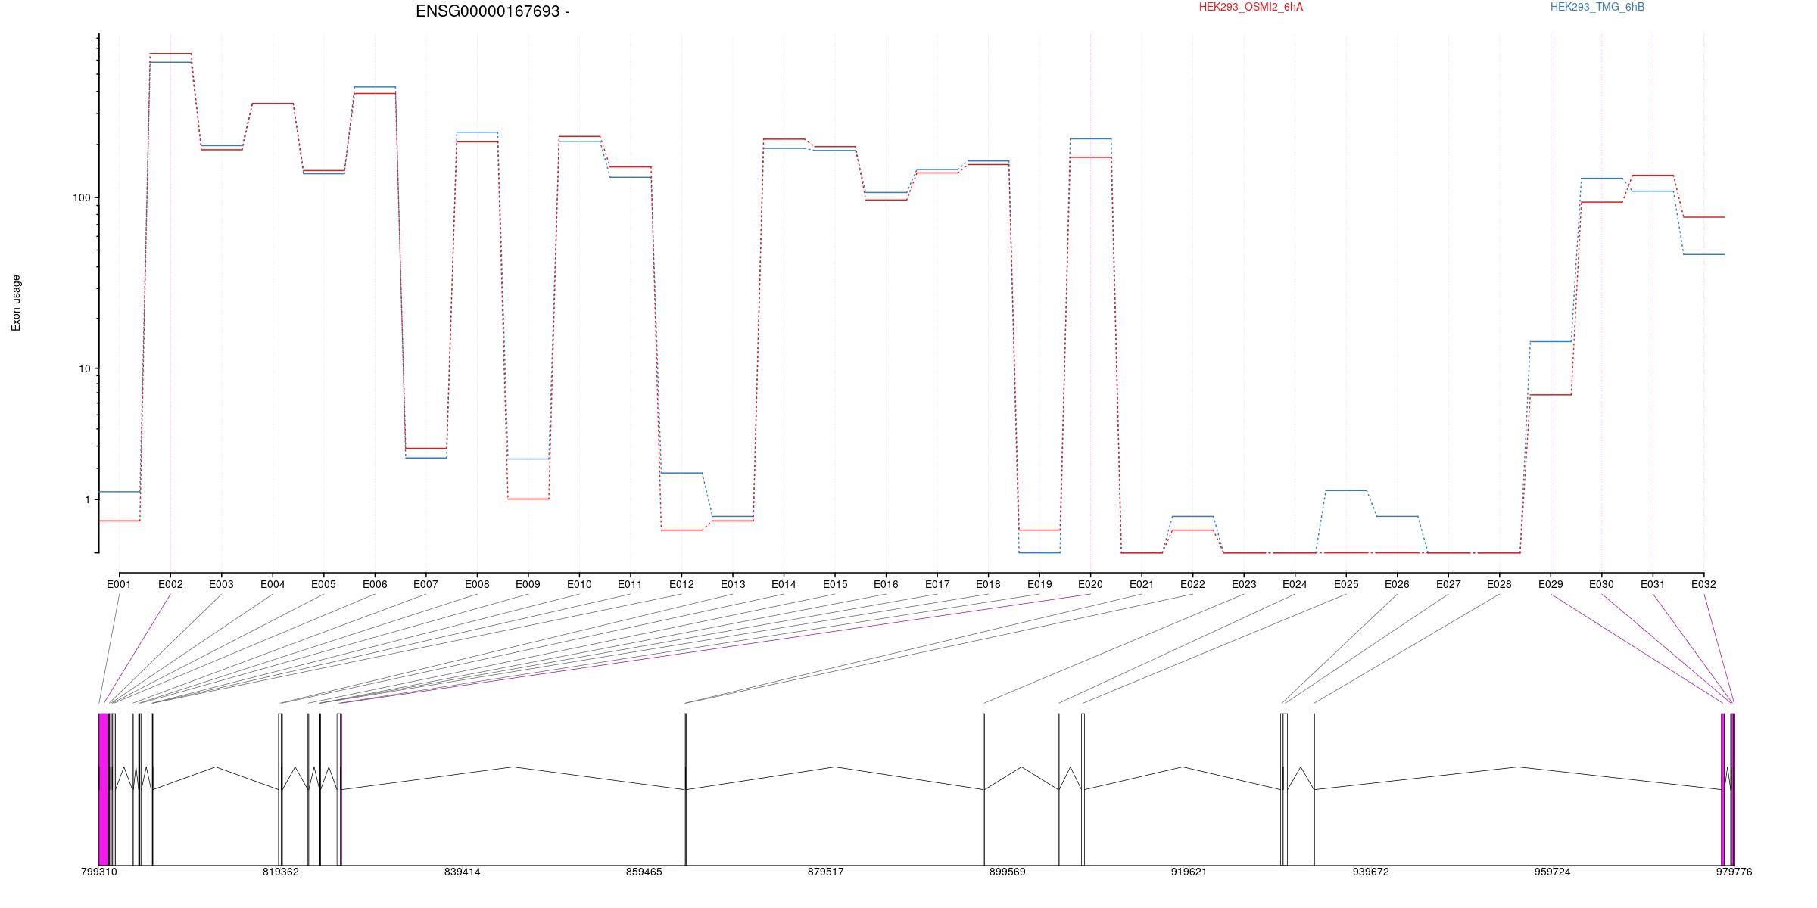
Task: Select exon label E026
Action: click(1397, 584)
